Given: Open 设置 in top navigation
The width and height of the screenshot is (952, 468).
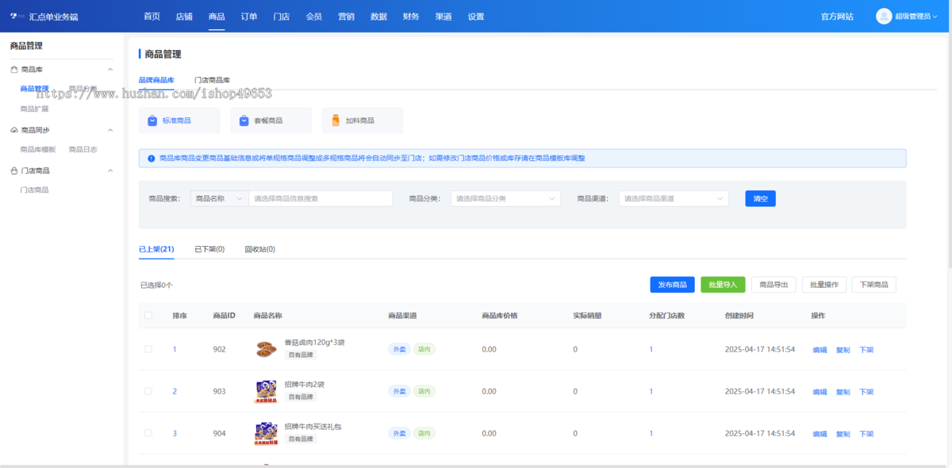Looking at the screenshot, I should point(476,17).
